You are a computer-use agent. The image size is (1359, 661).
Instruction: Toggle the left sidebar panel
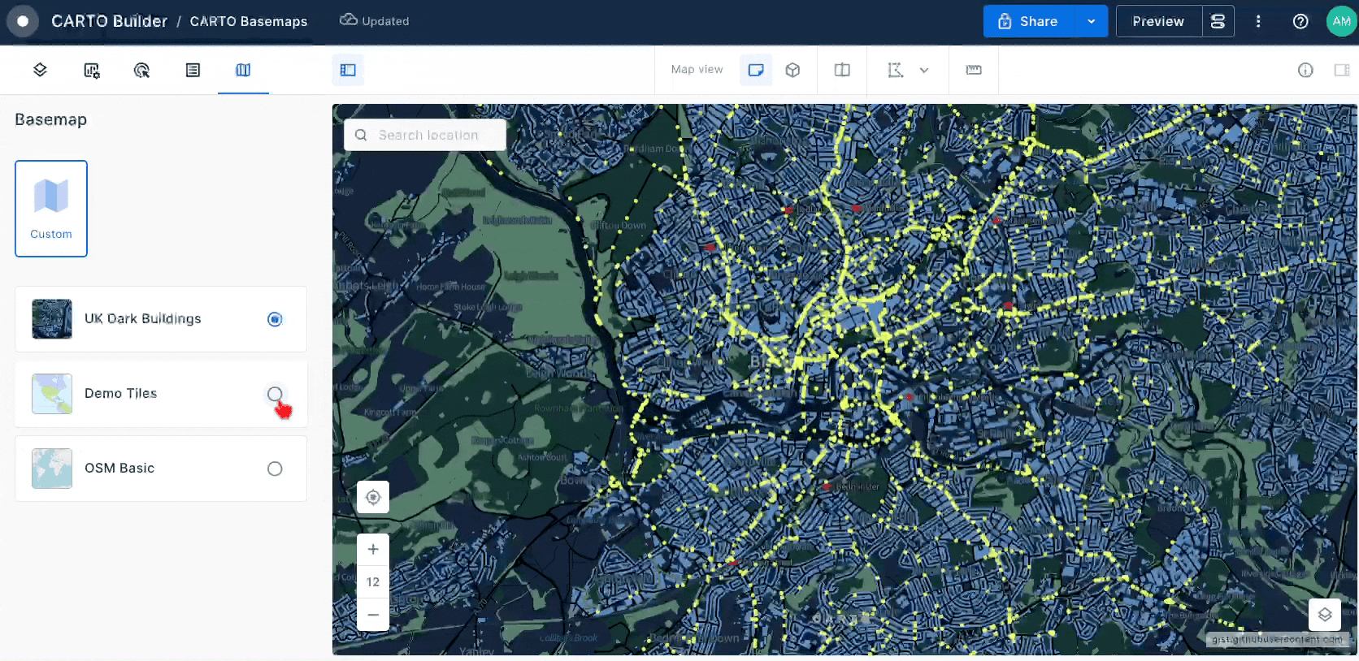348,70
